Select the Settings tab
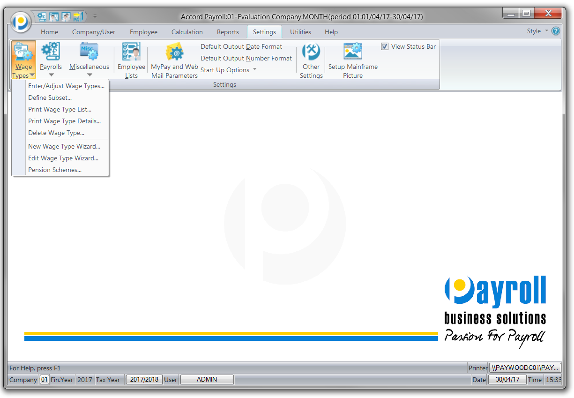This screenshot has height=398, width=574. (264, 32)
